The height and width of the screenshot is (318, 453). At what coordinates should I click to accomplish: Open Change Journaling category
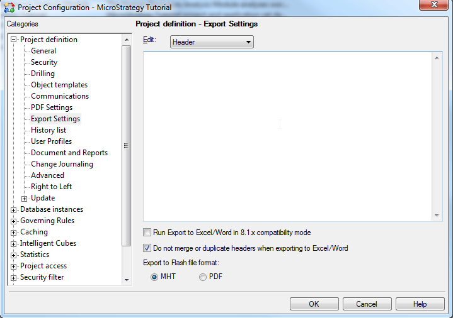(62, 164)
